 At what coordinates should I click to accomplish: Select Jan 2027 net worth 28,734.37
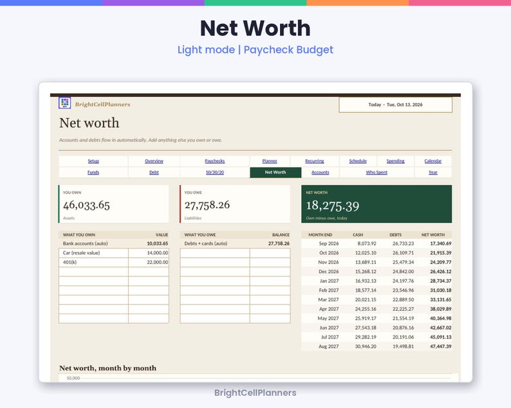pos(441,281)
